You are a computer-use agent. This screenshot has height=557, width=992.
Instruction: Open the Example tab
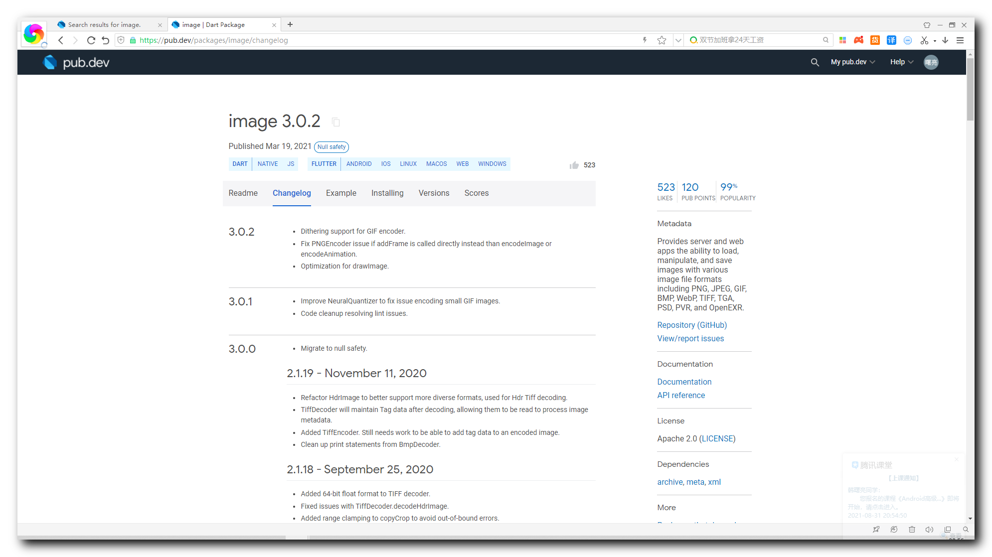click(x=341, y=193)
